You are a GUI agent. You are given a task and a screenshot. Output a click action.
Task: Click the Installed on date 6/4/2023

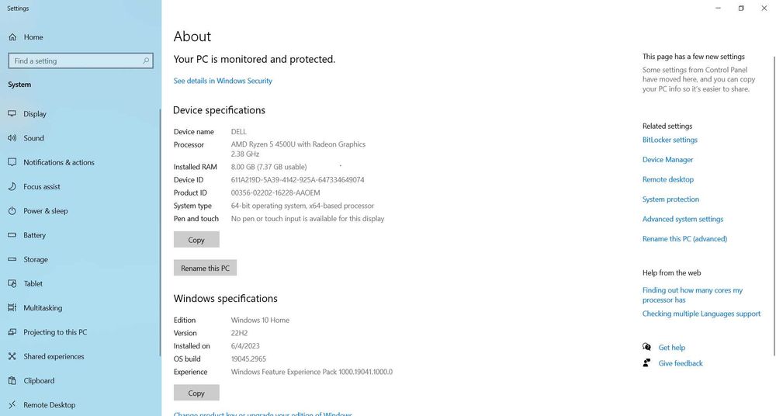(x=245, y=345)
